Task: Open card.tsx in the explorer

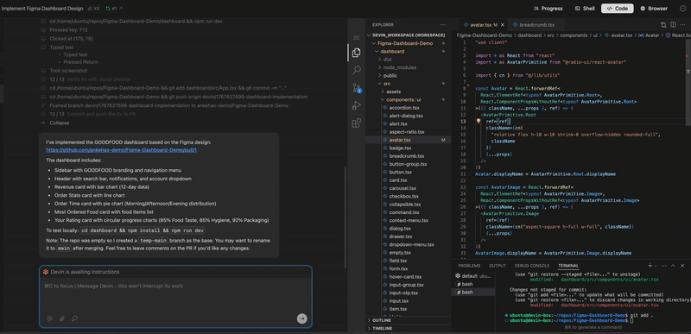Action: [x=398, y=180]
